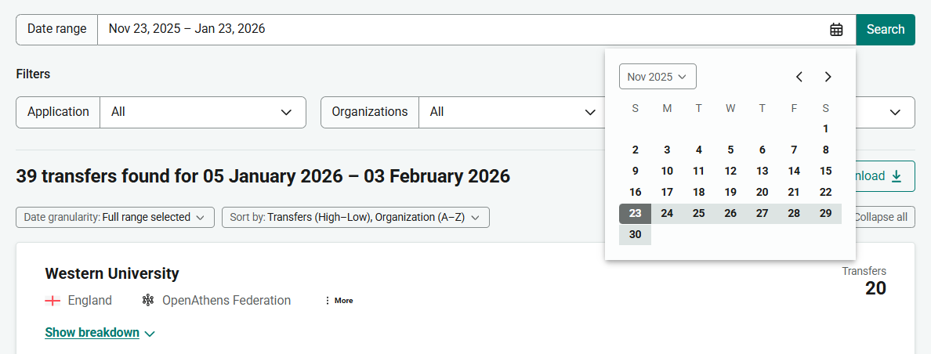Select November 8 in the calendar
Screen dimensions: 931x354
pos(825,150)
